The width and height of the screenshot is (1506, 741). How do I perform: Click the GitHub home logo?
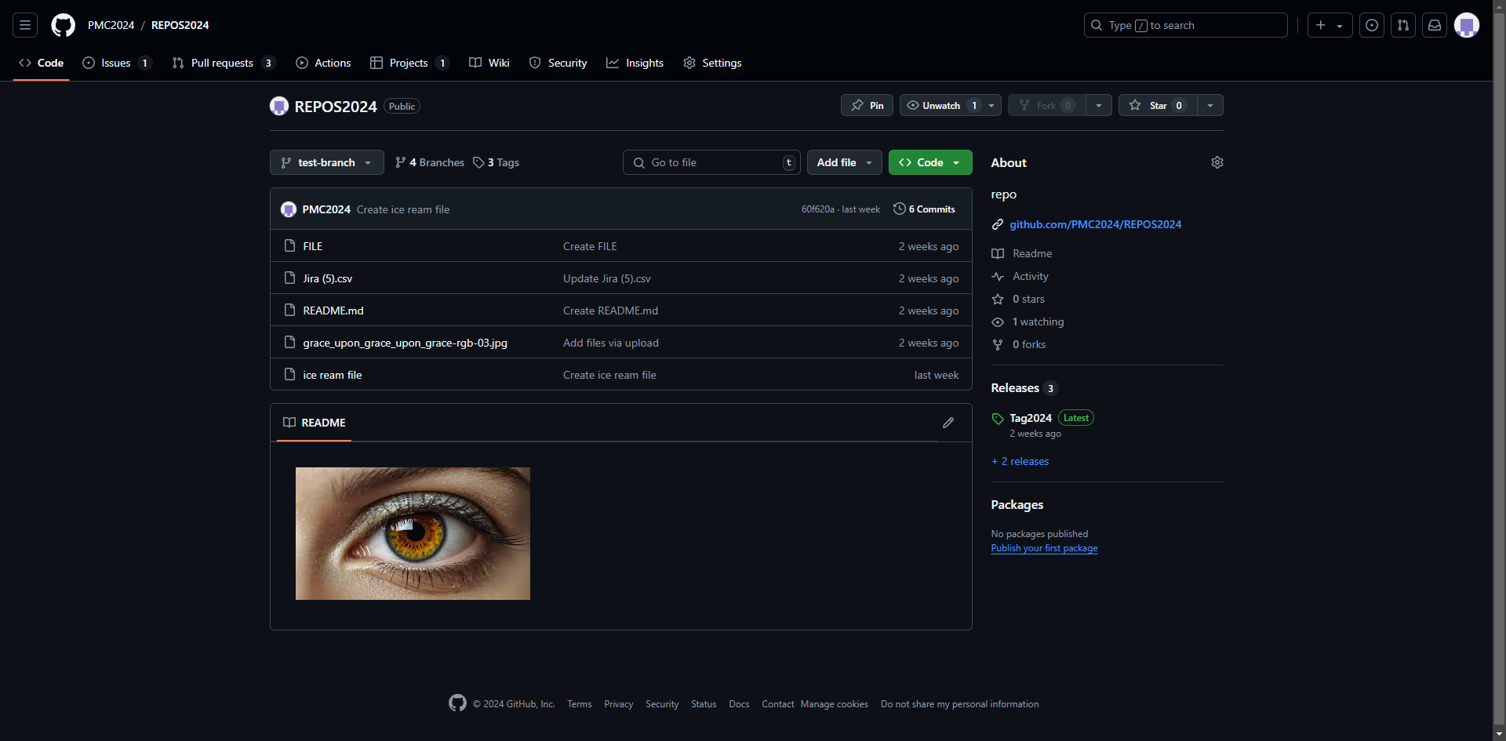[63, 24]
